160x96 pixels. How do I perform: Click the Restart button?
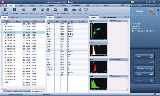tap(145, 80)
